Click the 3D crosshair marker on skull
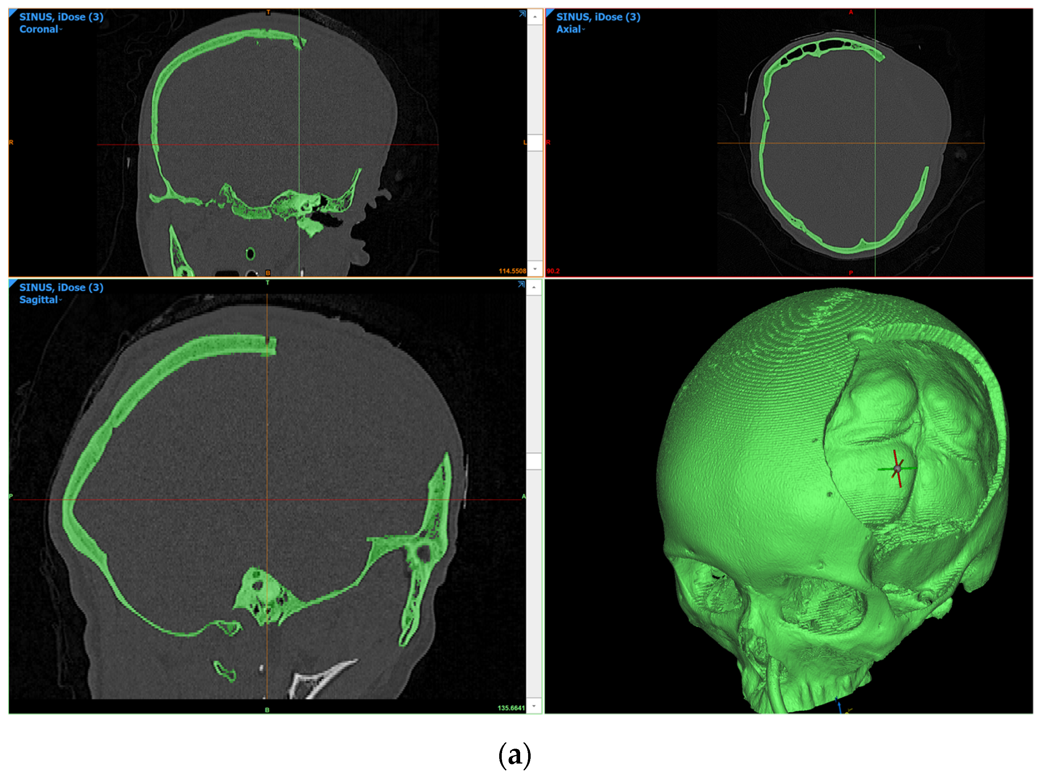Viewport: 1049px width, 778px height. 898,469
